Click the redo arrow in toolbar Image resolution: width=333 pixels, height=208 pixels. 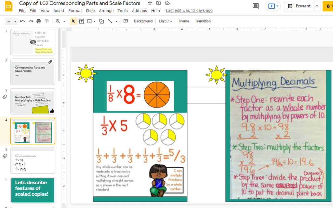pyautogui.click(x=31, y=21)
